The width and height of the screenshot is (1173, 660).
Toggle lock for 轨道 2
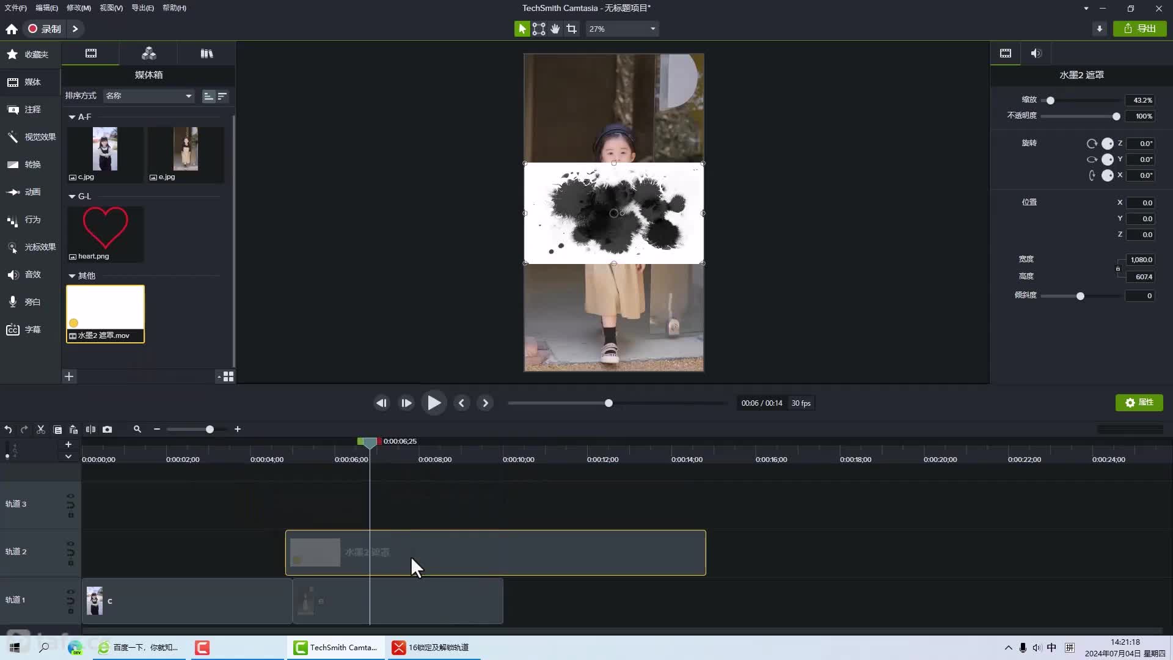[x=71, y=563]
